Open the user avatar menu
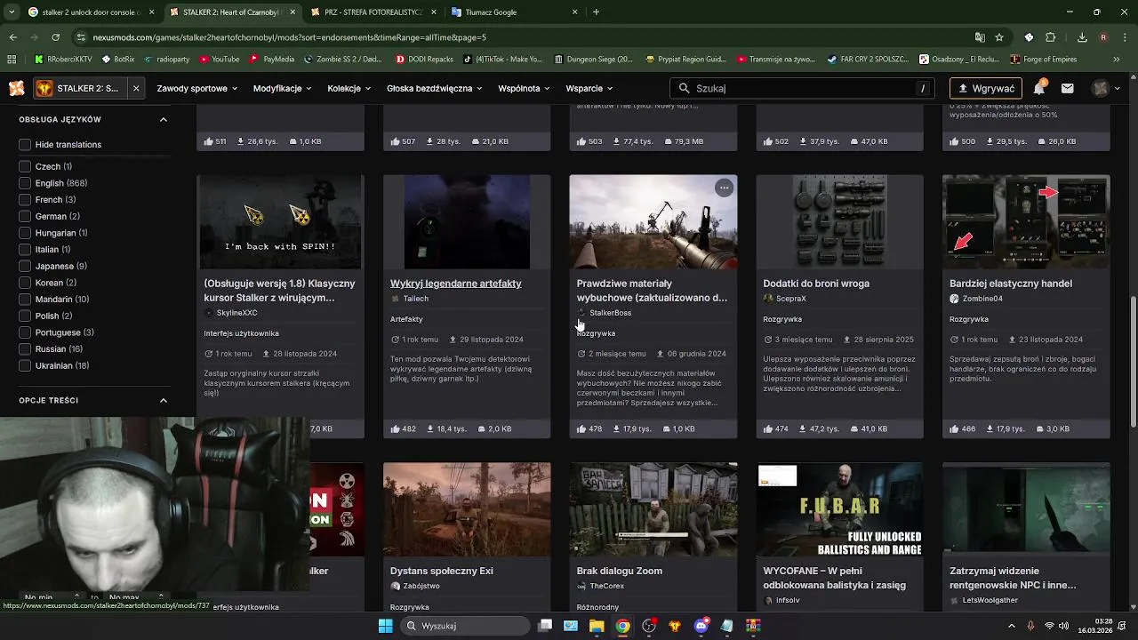Screen dimensions: 1138x640 1105,88
